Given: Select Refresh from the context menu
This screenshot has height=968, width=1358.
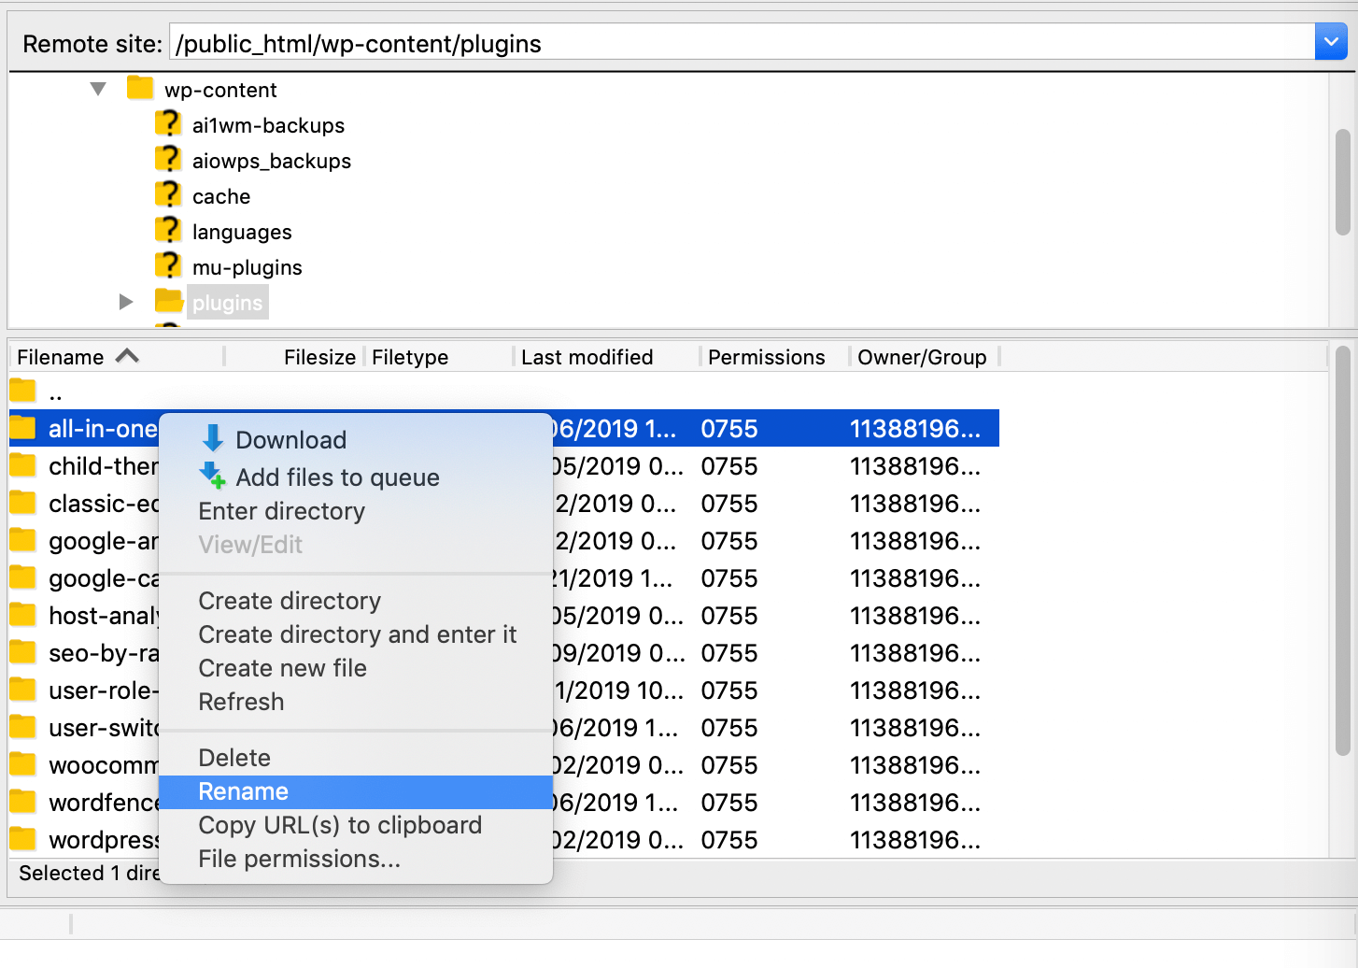Looking at the screenshot, I should 241,702.
